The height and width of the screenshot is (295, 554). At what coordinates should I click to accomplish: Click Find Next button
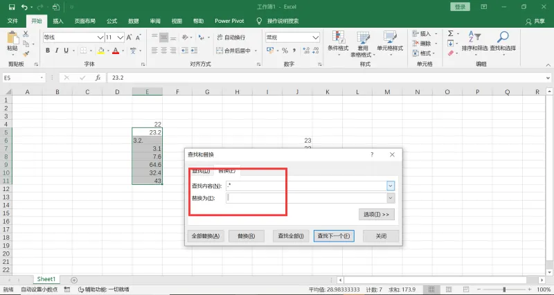[x=334, y=236]
